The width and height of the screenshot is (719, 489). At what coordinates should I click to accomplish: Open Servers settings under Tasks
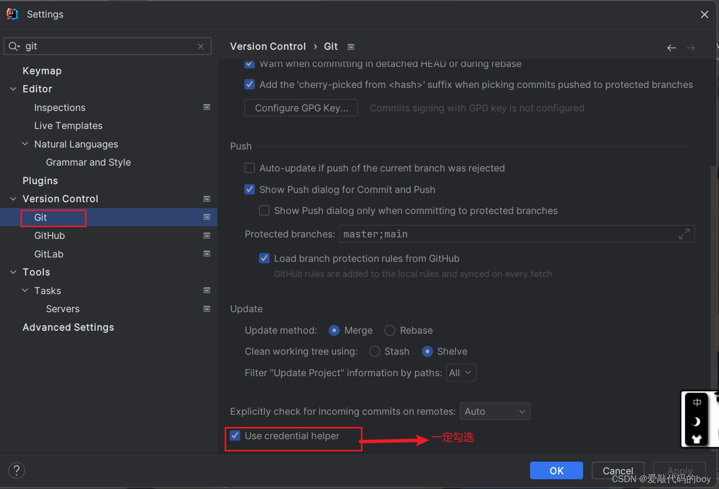[63, 309]
